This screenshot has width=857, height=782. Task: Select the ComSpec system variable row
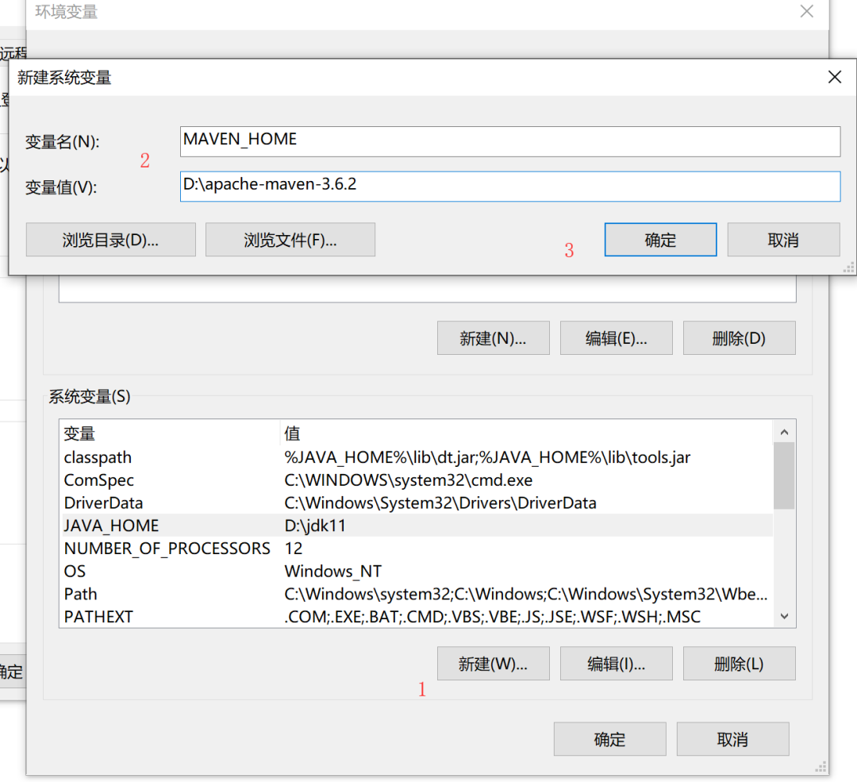417,480
